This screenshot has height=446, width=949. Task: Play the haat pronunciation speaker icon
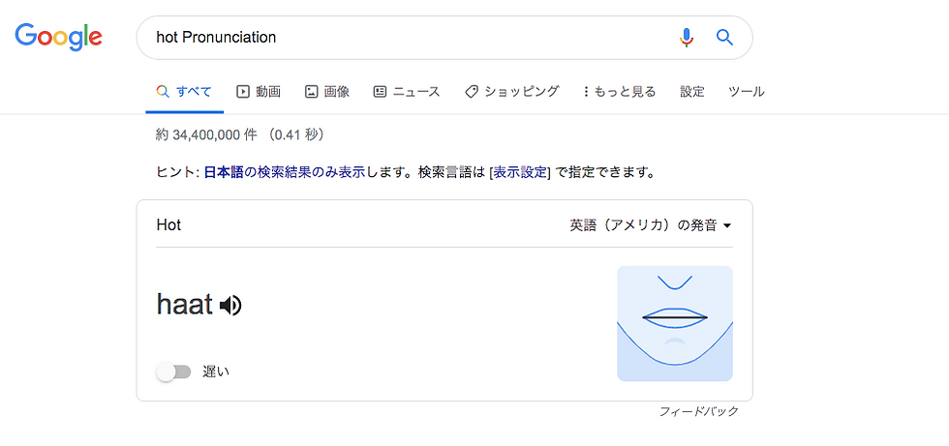pyautogui.click(x=230, y=306)
